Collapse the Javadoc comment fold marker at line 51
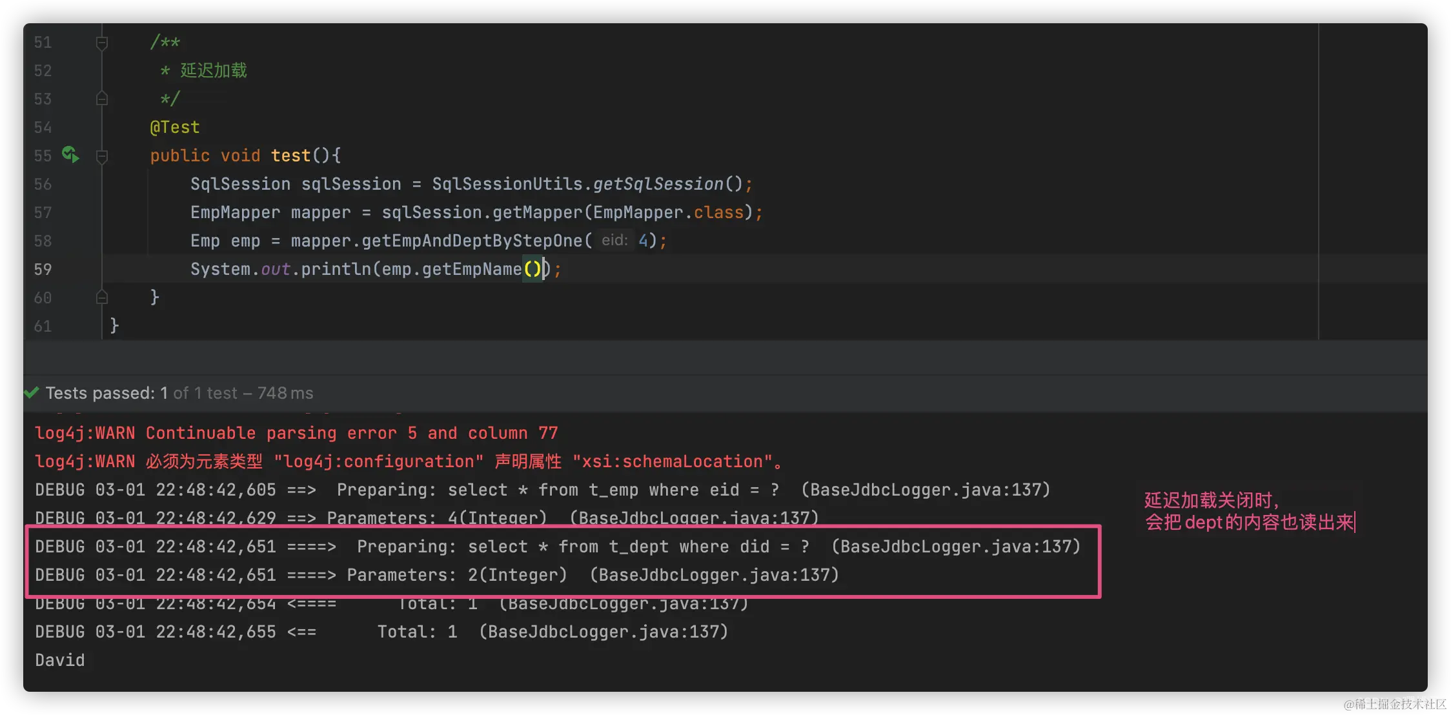The height and width of the screenshot is (715, 1451). [101, 43]
